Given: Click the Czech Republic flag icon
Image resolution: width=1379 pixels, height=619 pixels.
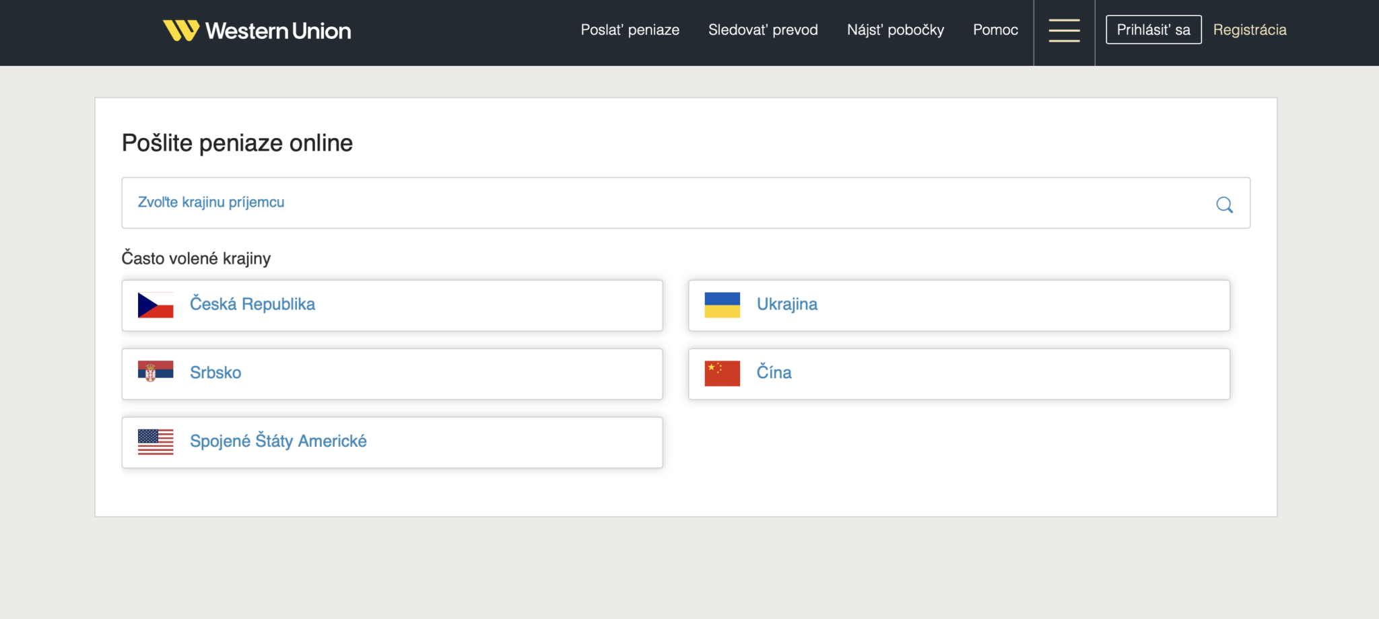Looking at the screenshot, I should (x=155, y=304).
